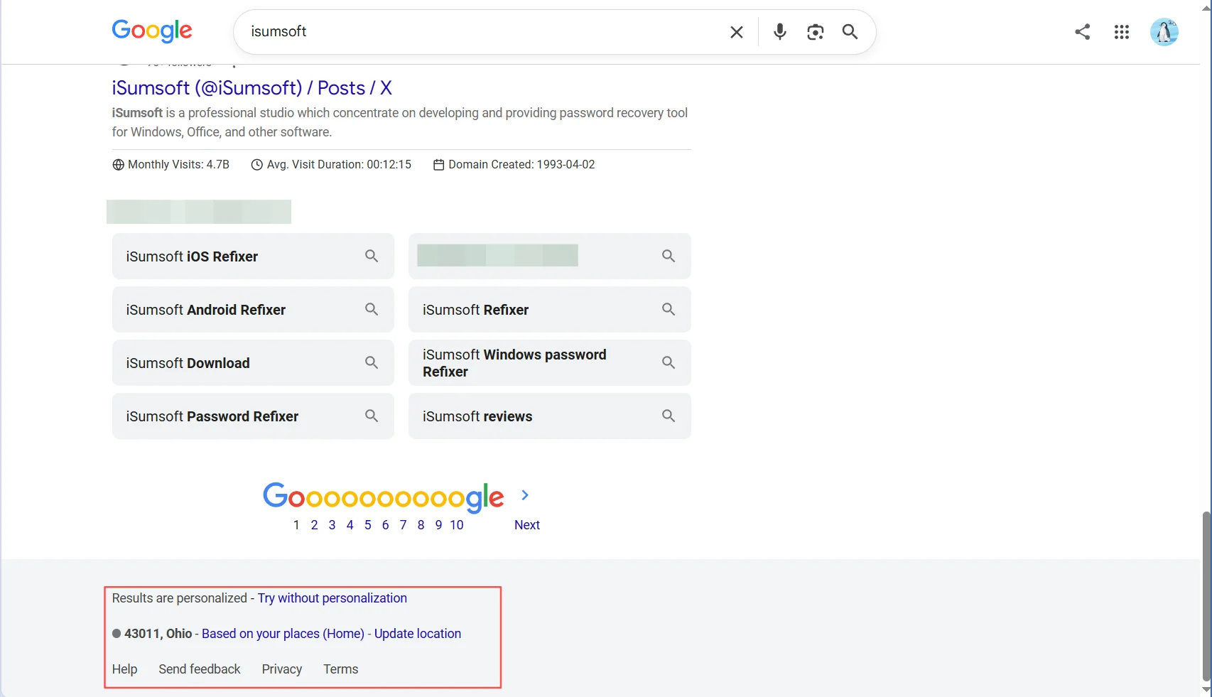The image size is (1212, 697).
Task: Go to results page 3
Action: [x=332, y=525]
